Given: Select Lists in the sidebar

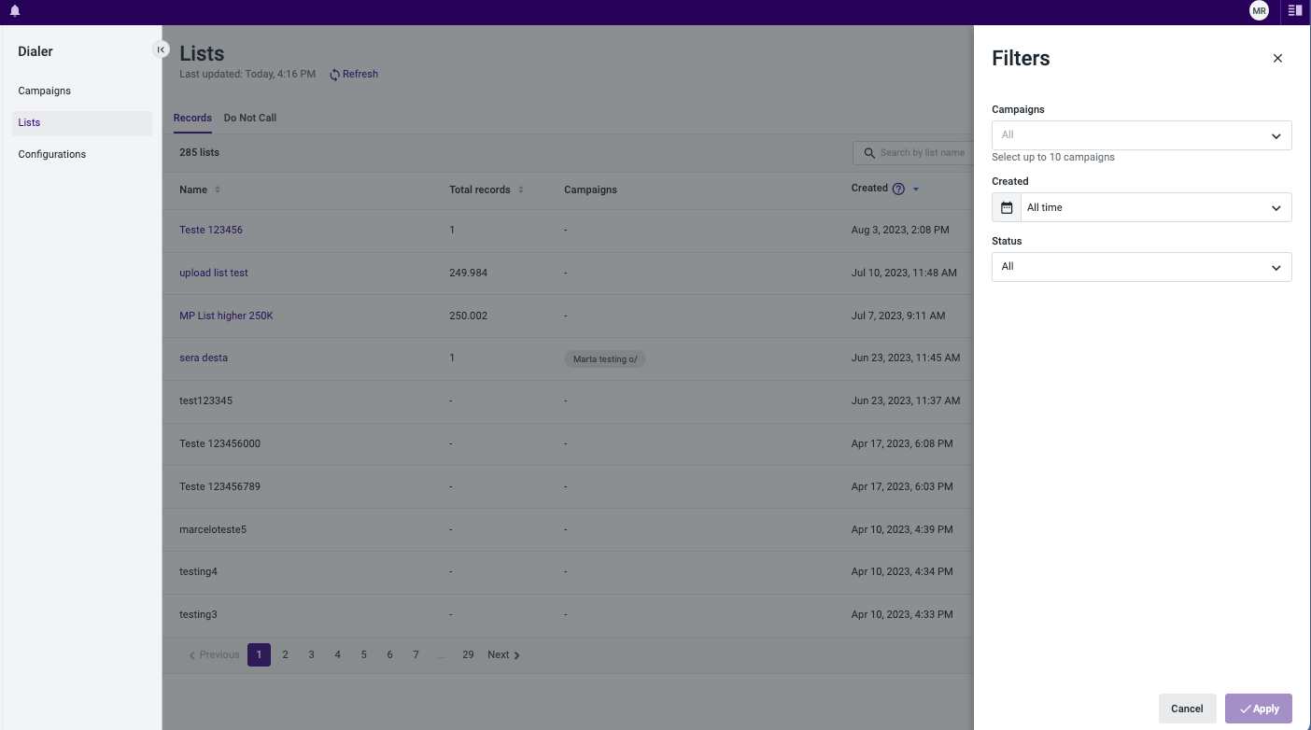Looking at the screenshot, I should (x=82, y=123).
